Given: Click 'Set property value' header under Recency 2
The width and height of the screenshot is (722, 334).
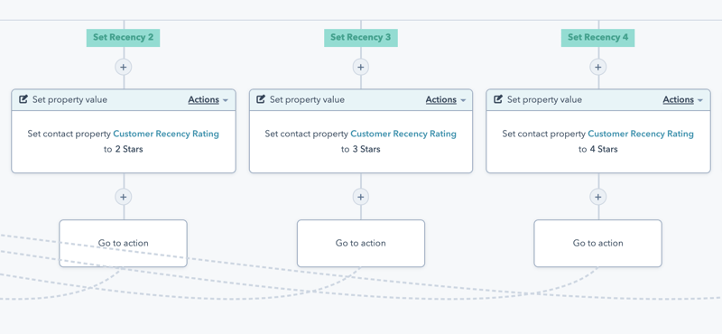Looking at the screenshot, I should click(69, 100).
